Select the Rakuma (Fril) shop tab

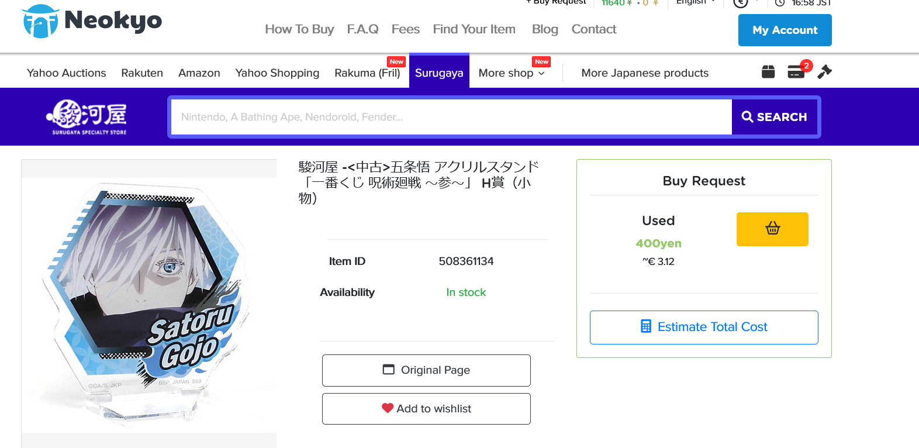coord(367,73)
